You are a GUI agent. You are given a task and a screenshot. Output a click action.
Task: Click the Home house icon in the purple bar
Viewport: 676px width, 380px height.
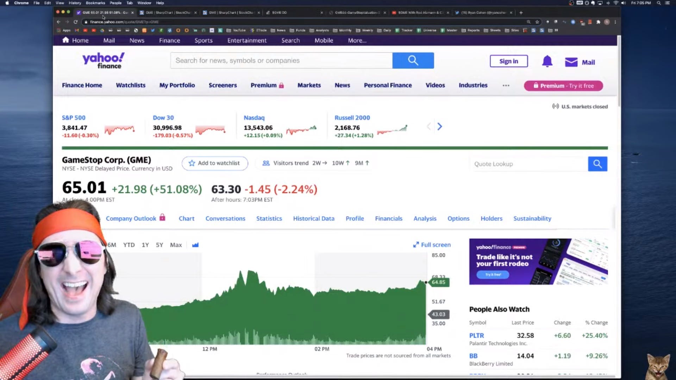(x=65, y=40)
